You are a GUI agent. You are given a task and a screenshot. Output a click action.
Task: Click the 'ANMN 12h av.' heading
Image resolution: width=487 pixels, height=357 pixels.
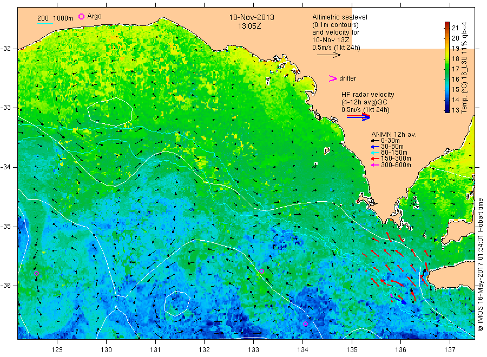(x=393, y=135)
